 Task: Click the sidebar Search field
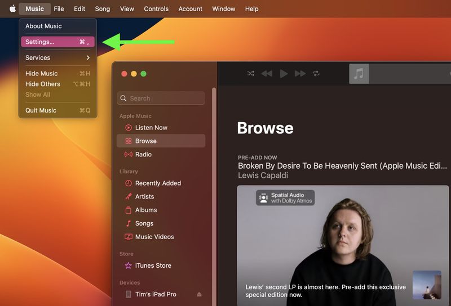(161, 98)
